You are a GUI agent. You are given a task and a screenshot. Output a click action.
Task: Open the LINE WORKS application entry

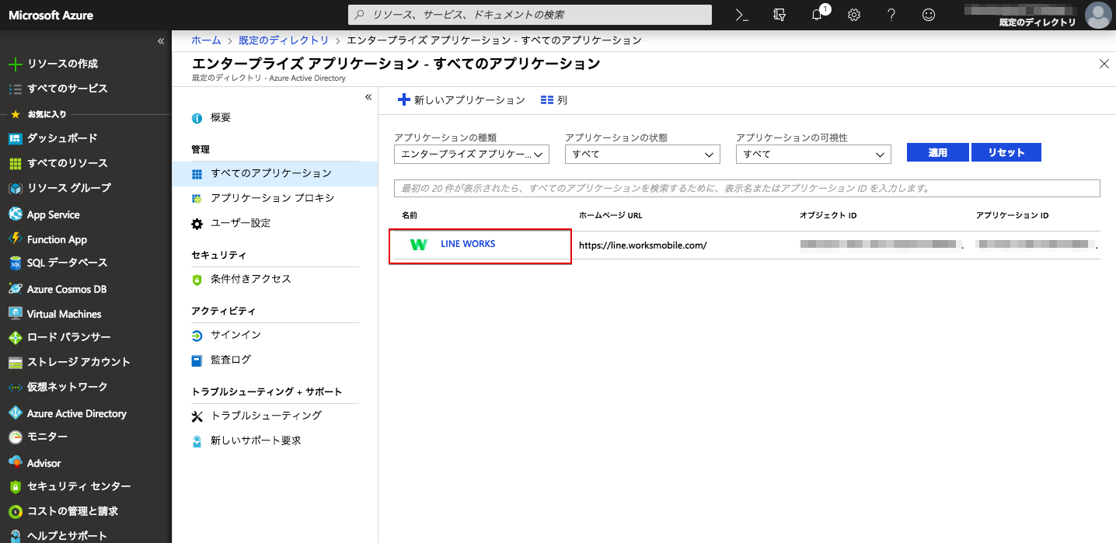[x=466, y=243]
